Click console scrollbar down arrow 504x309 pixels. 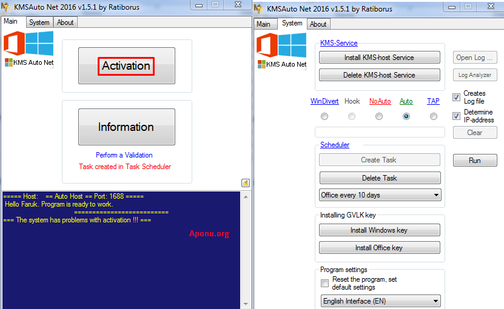coord(246,304)
